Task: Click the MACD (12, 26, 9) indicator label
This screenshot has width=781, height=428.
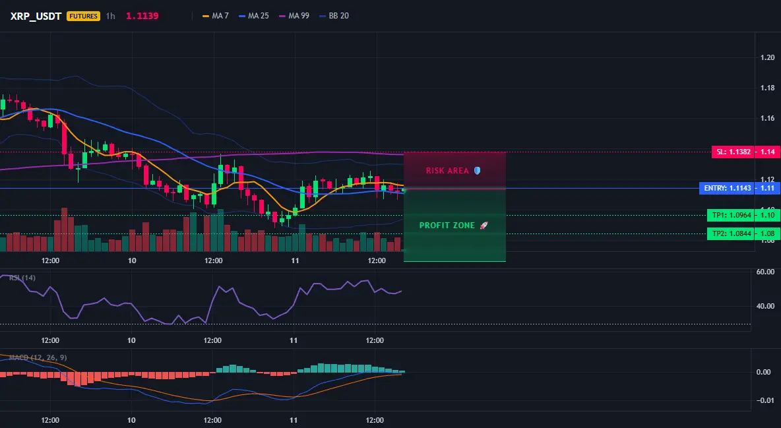Action: [38, 357]
